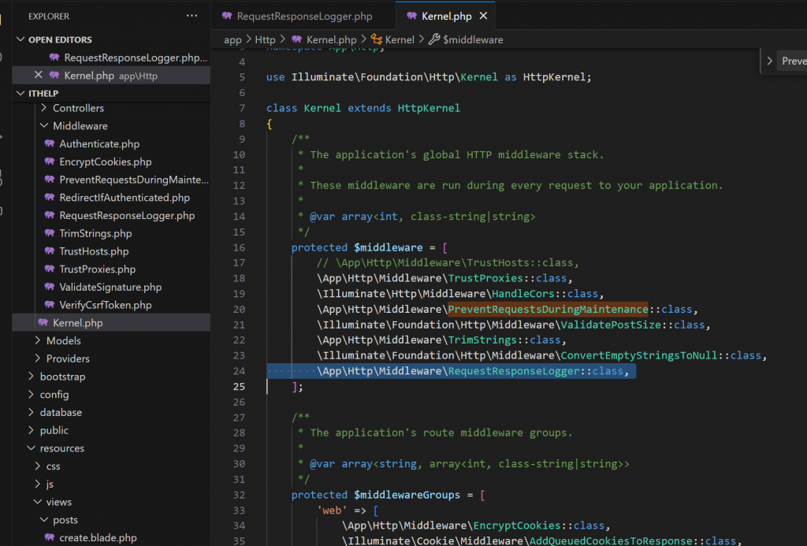Collapse the ITHELP project section
Image resolution: width=807 pixels, height=546 pixels.
coord(20,93)
